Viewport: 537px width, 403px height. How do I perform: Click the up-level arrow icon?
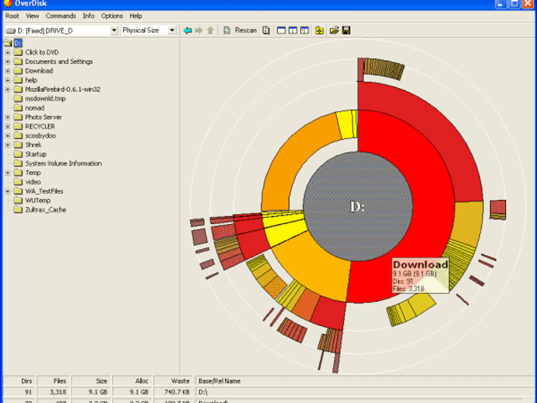tap(209, 30)
